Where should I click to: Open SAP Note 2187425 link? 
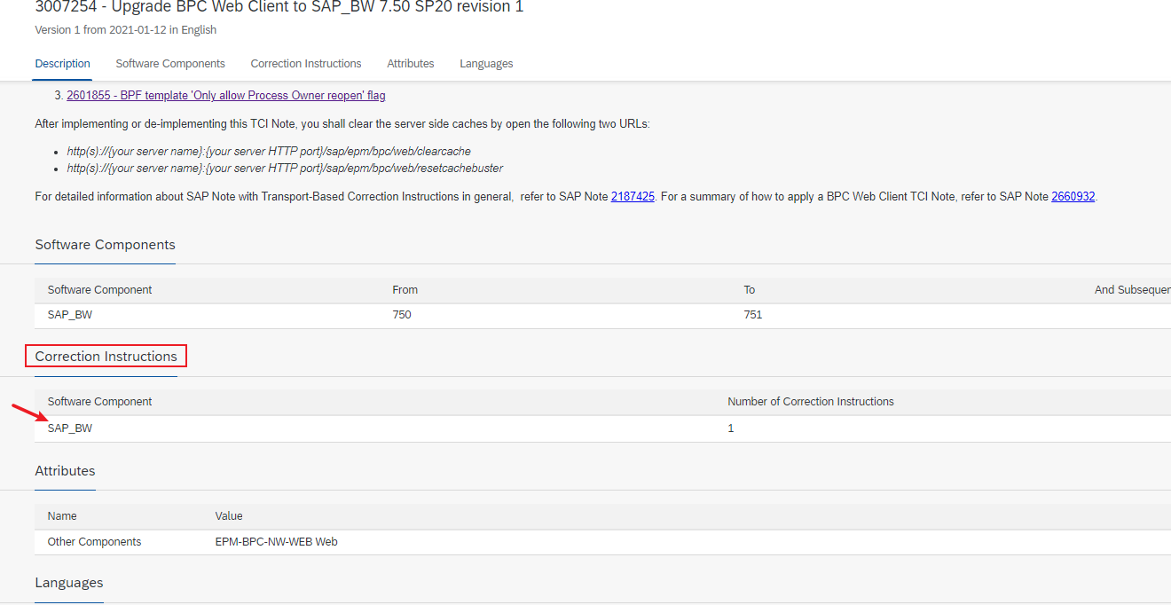tap(633, 197)
